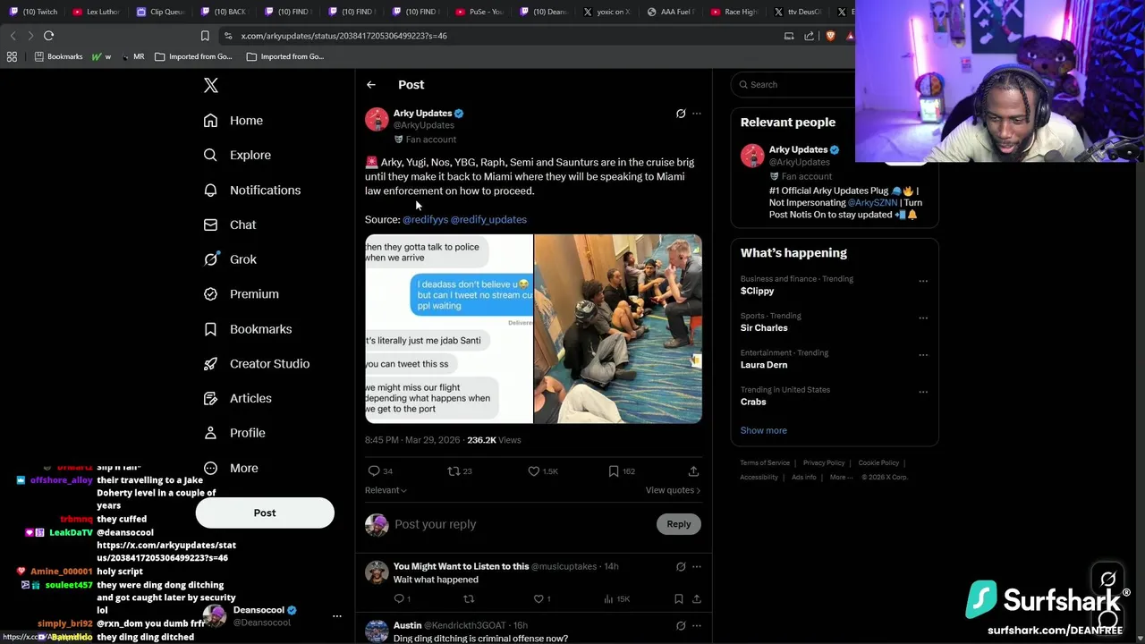Open Terms of Service footer link
The height and width of the screenshot is (644, 1145).
pos(765,463)
